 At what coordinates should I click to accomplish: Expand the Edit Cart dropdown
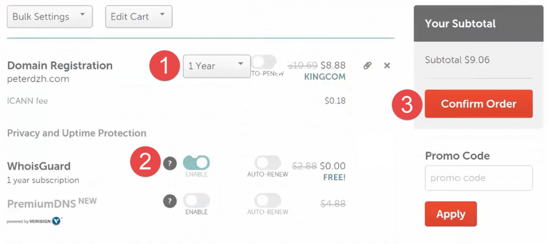click(139, 16)
